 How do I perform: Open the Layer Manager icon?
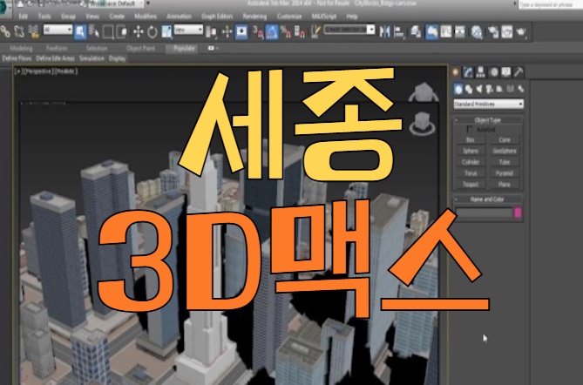[x=416, y=32]
